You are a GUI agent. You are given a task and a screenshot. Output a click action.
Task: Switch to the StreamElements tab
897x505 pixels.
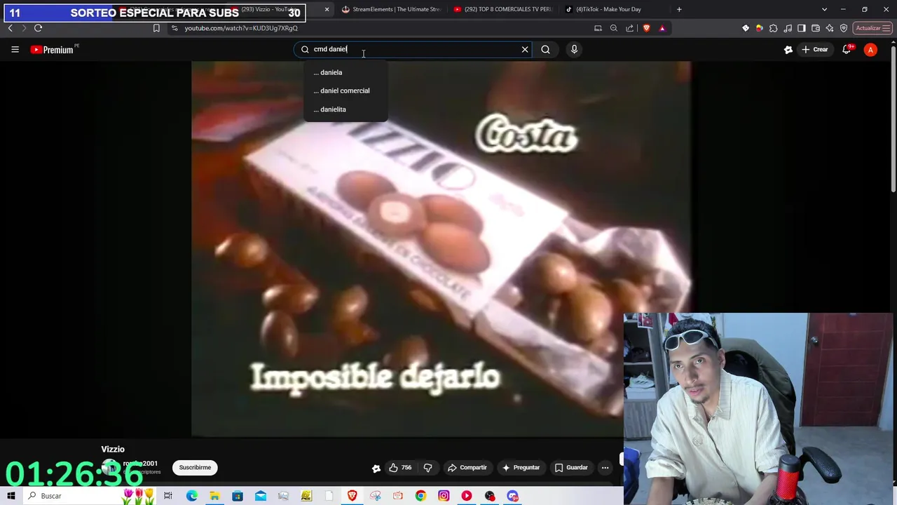click(x=390, y=9)
